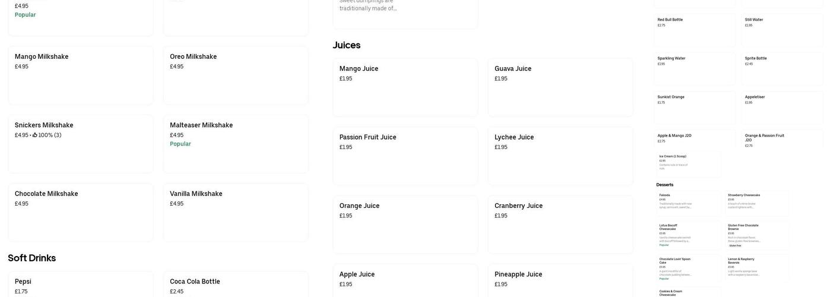Select the Coca Cola Bottle item

click(x=236, y=285)
